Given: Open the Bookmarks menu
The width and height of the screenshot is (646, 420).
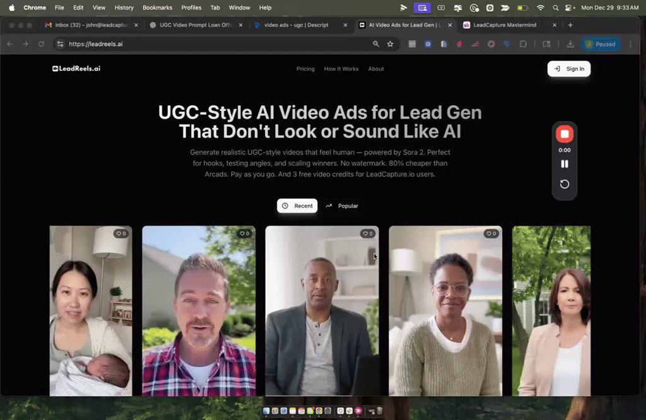Looking at the screenshot, I should [x=157, y=8].
